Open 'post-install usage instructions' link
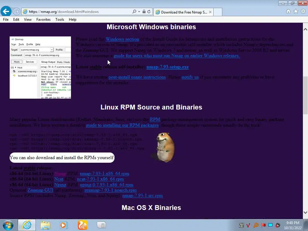Image resolution: width=308 pixels, height=231 pixels. click(137, 77)
